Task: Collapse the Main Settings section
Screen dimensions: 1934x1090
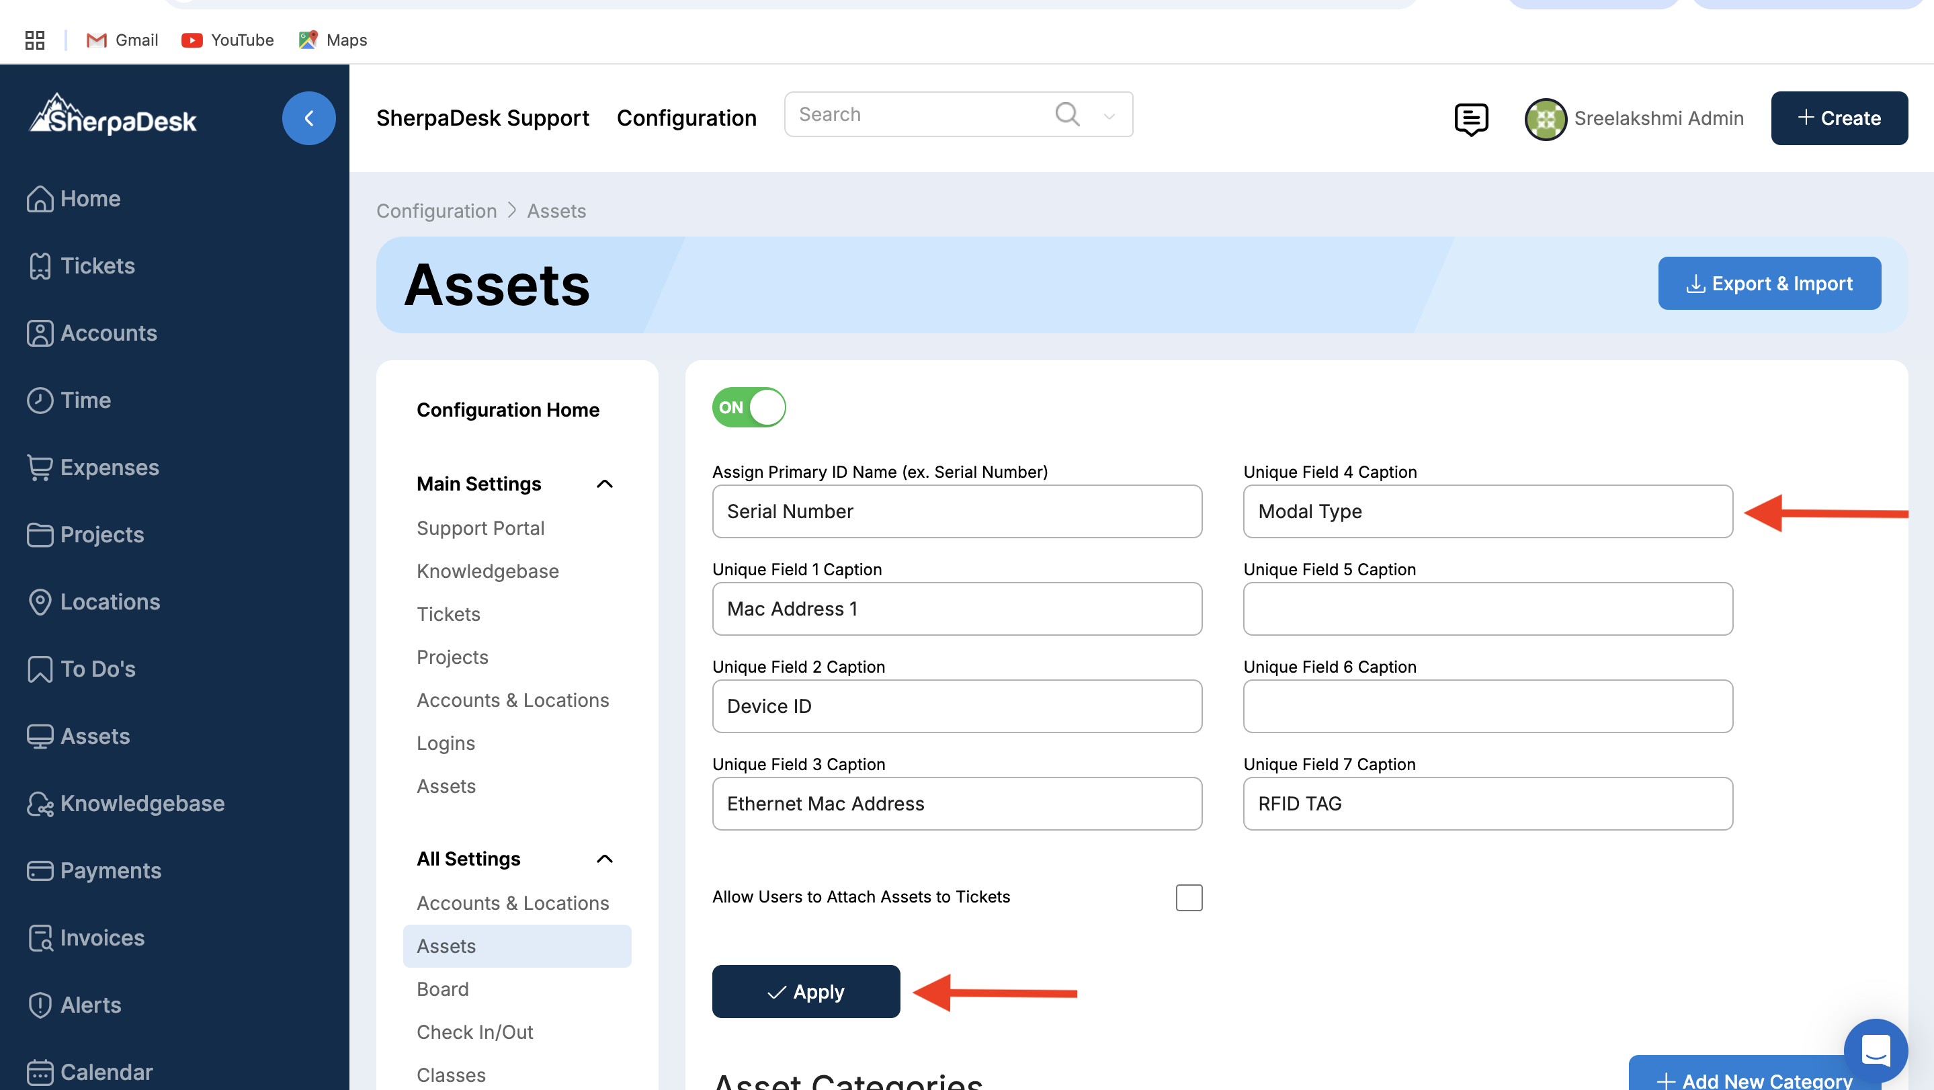Action: tap(604, 485)
